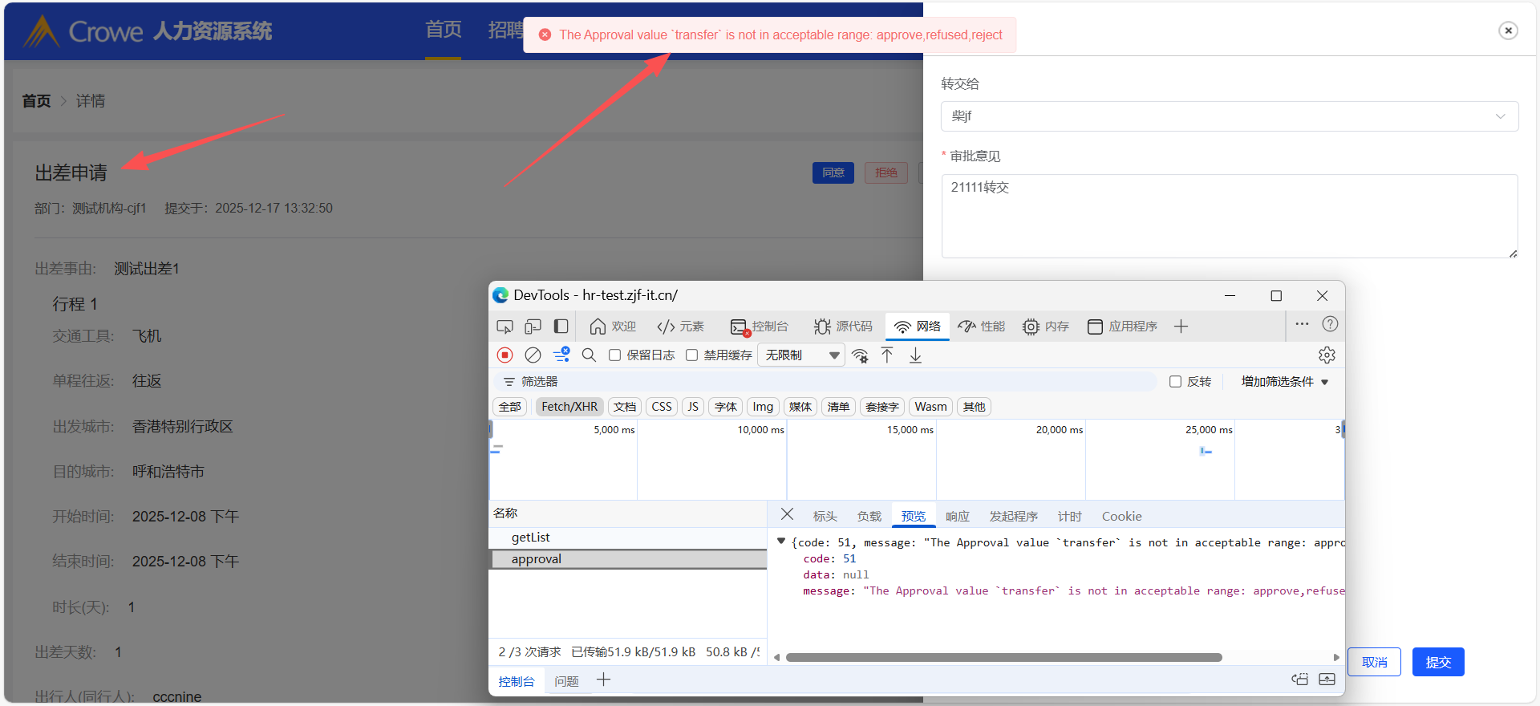Click the 取消 cancel button
The image size is (1540, 706).
point(1375,662)
